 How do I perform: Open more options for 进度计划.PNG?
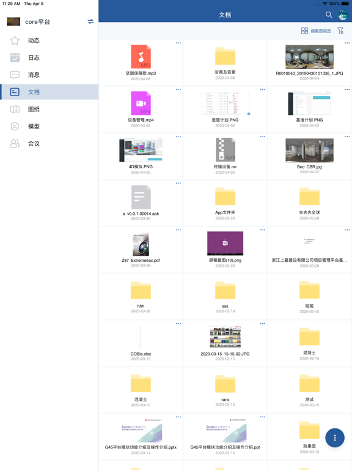263,89
